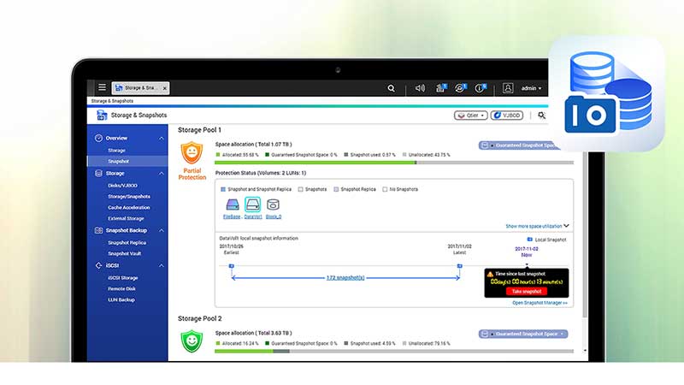Collapse the Overview sidebar section
The width and height of the screenshot is (684, 385).
pyautogui.click(x=162, y=139)
